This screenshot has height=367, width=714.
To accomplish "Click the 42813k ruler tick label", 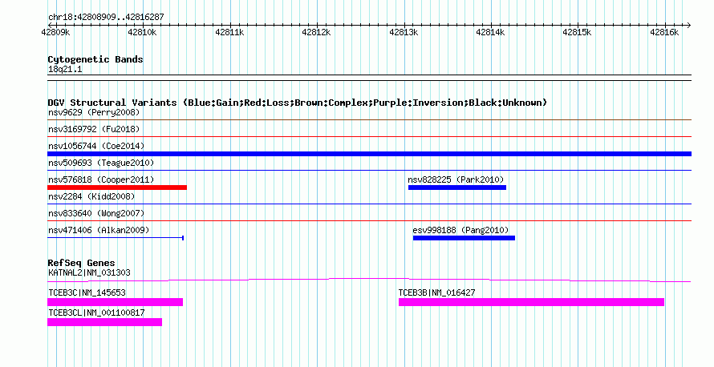I will coord(404,32).
